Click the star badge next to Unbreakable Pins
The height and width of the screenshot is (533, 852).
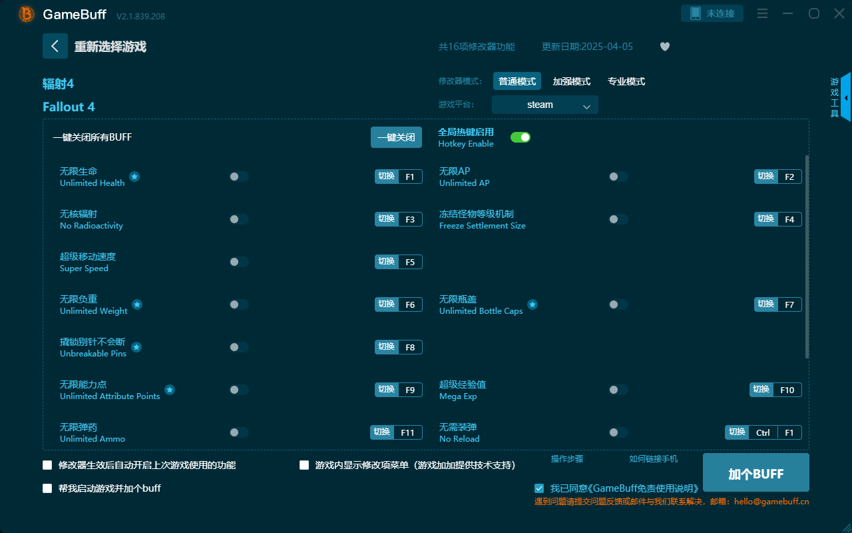pyautogui.click(x=136, y=347)
